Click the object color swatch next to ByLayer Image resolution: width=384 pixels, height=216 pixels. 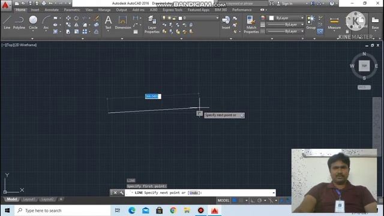271,18
